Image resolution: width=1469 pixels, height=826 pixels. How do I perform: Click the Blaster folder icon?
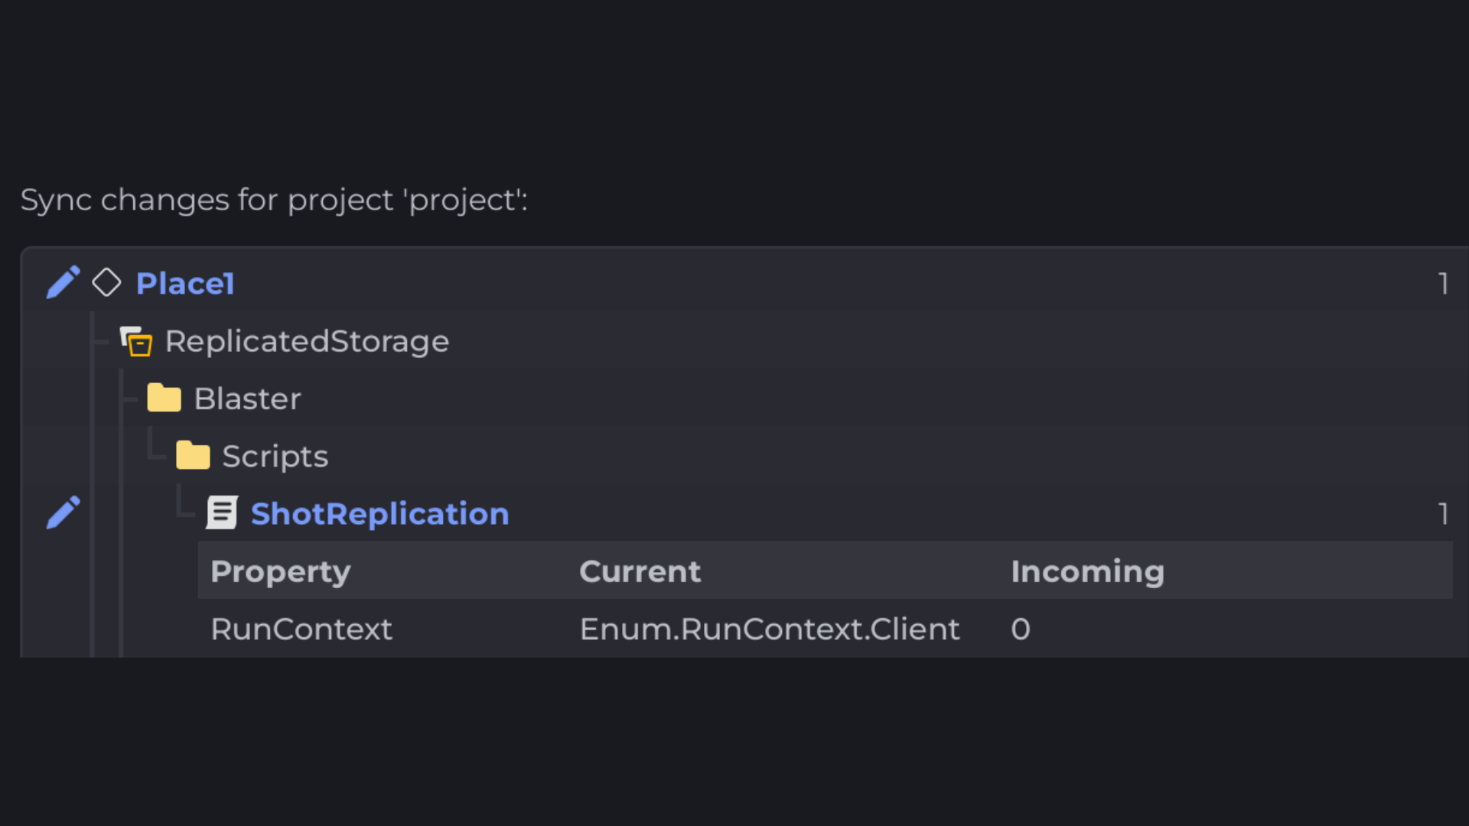(x=164, y=398)
